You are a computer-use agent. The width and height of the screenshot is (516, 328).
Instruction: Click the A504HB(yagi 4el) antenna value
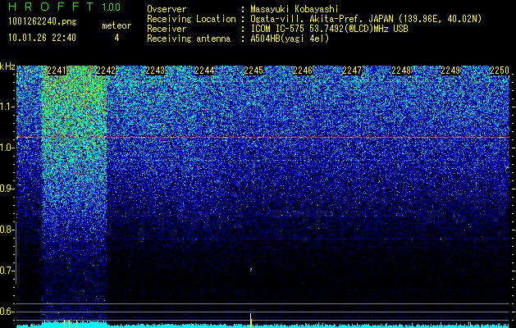coord(290,39)
